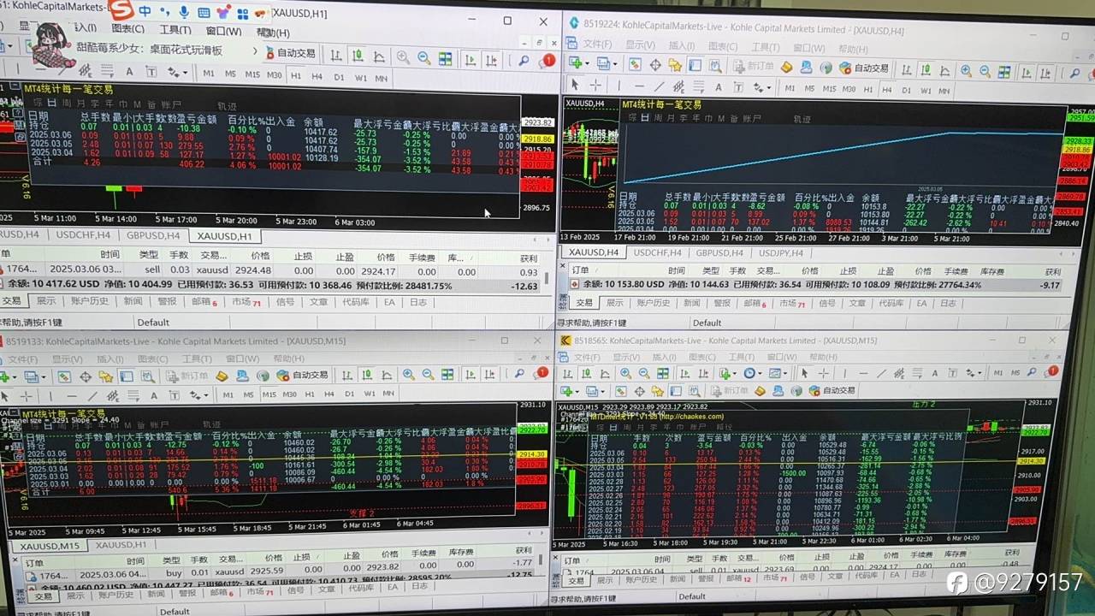This screenshot has height=616, width=1095.
Task: Click zoom out magnifier in 8518565 window
Action: point(644,373)
